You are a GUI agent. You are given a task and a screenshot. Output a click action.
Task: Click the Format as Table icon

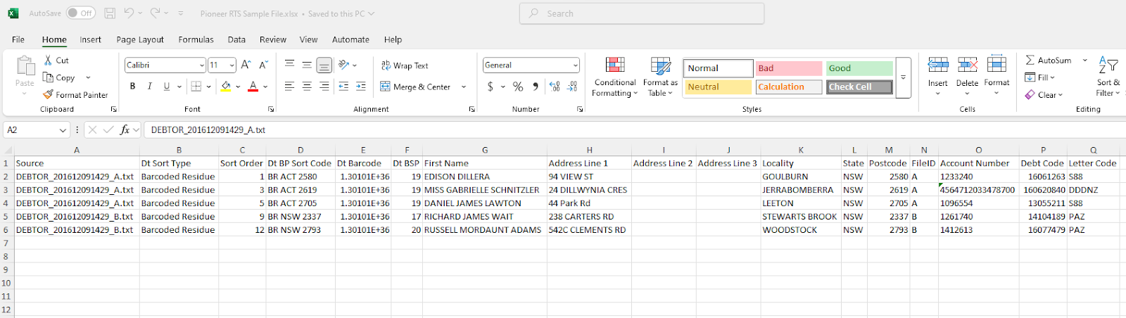click(x=660, y=65)
